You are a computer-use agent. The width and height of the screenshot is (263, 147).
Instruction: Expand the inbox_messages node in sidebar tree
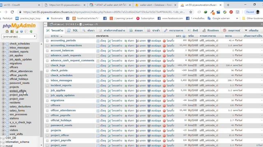[3, 48]
